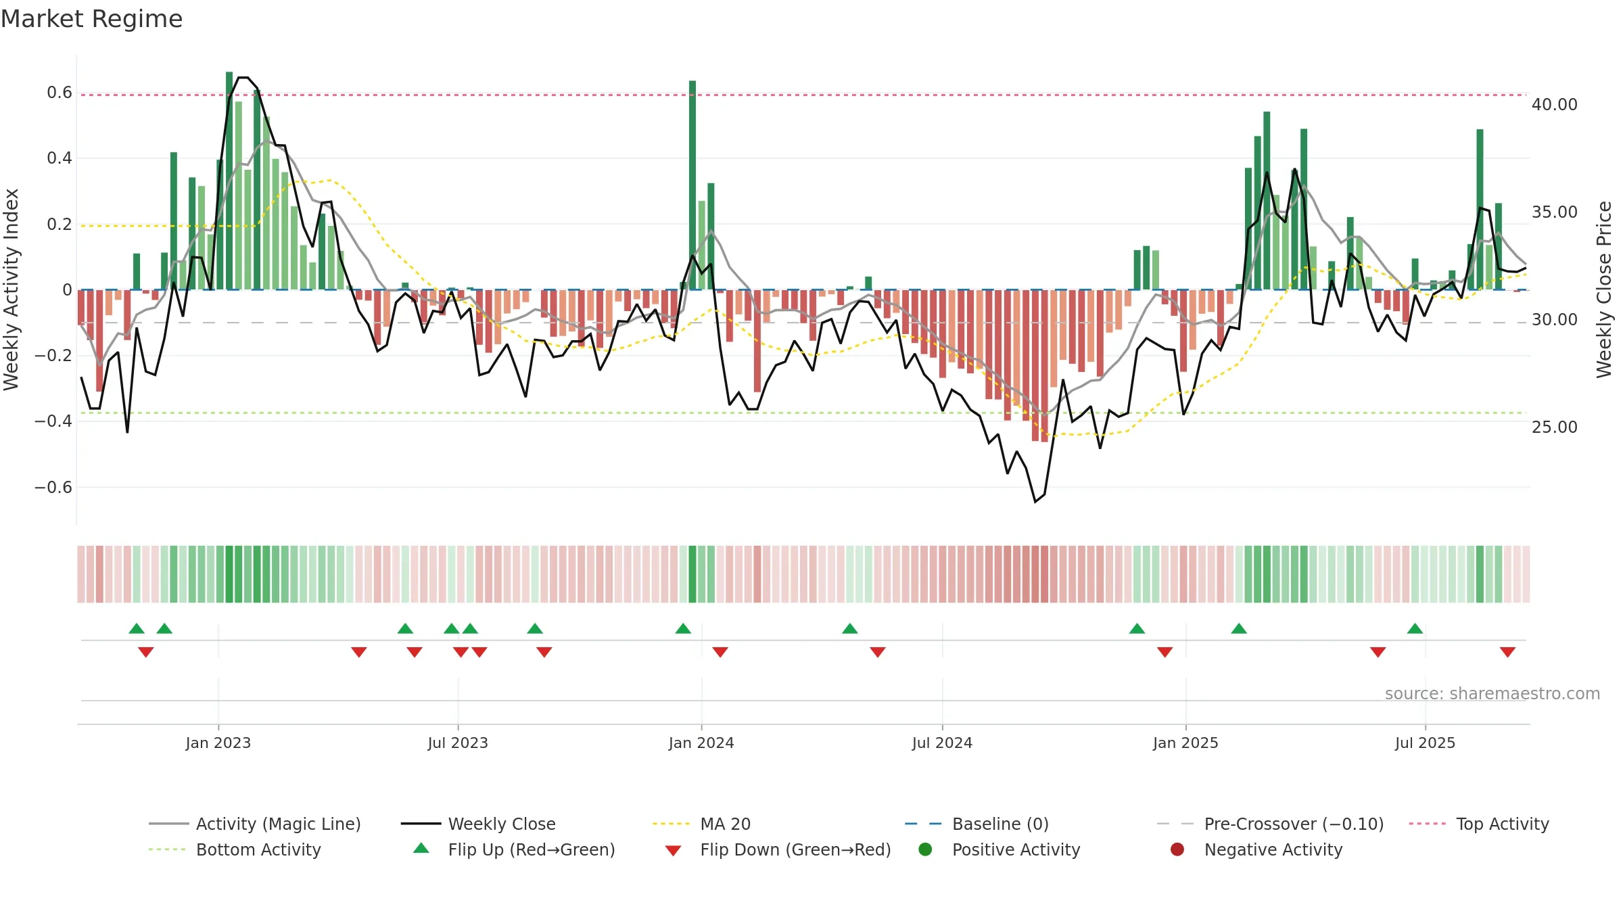Image resolution: width=1623 pixels, height=913 pixels.
Task: Toggle the Pre-Crossover (−0.10) legend entry
Action: [x=1270, y=824]
